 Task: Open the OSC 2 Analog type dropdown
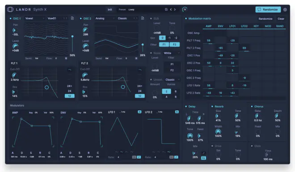[x=105, y=18]
